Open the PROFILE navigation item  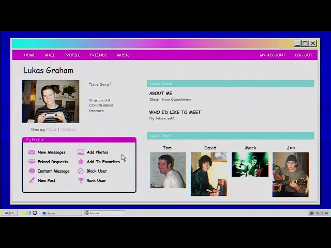(x=72, y=55)
